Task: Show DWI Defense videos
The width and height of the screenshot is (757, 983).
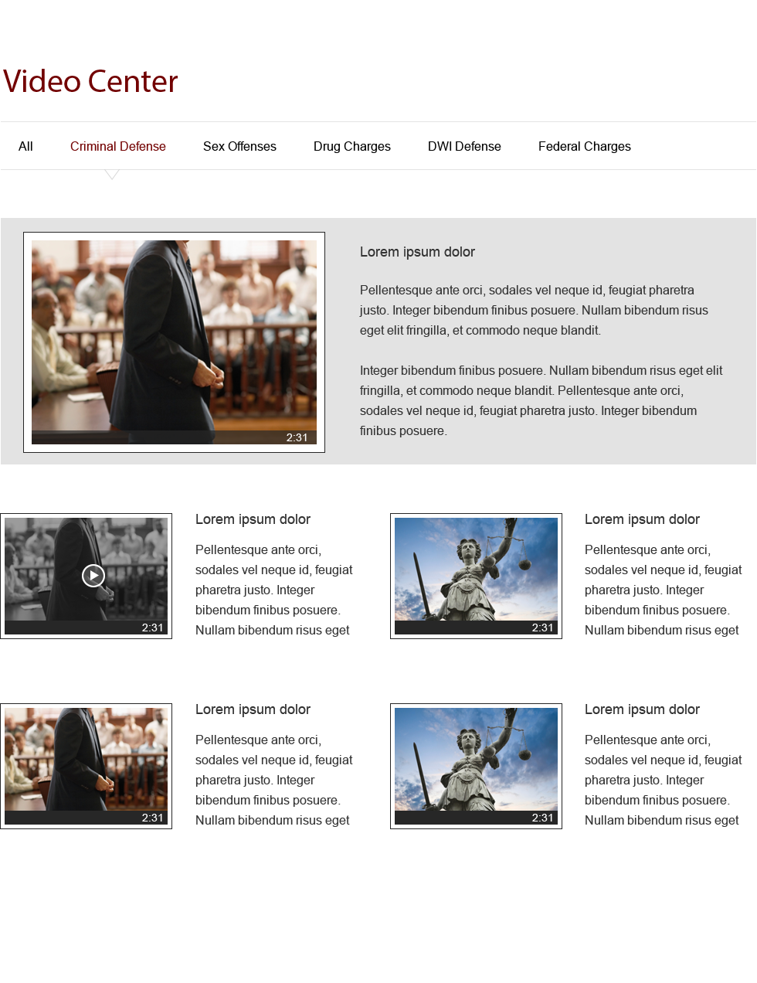Action: 464,147
